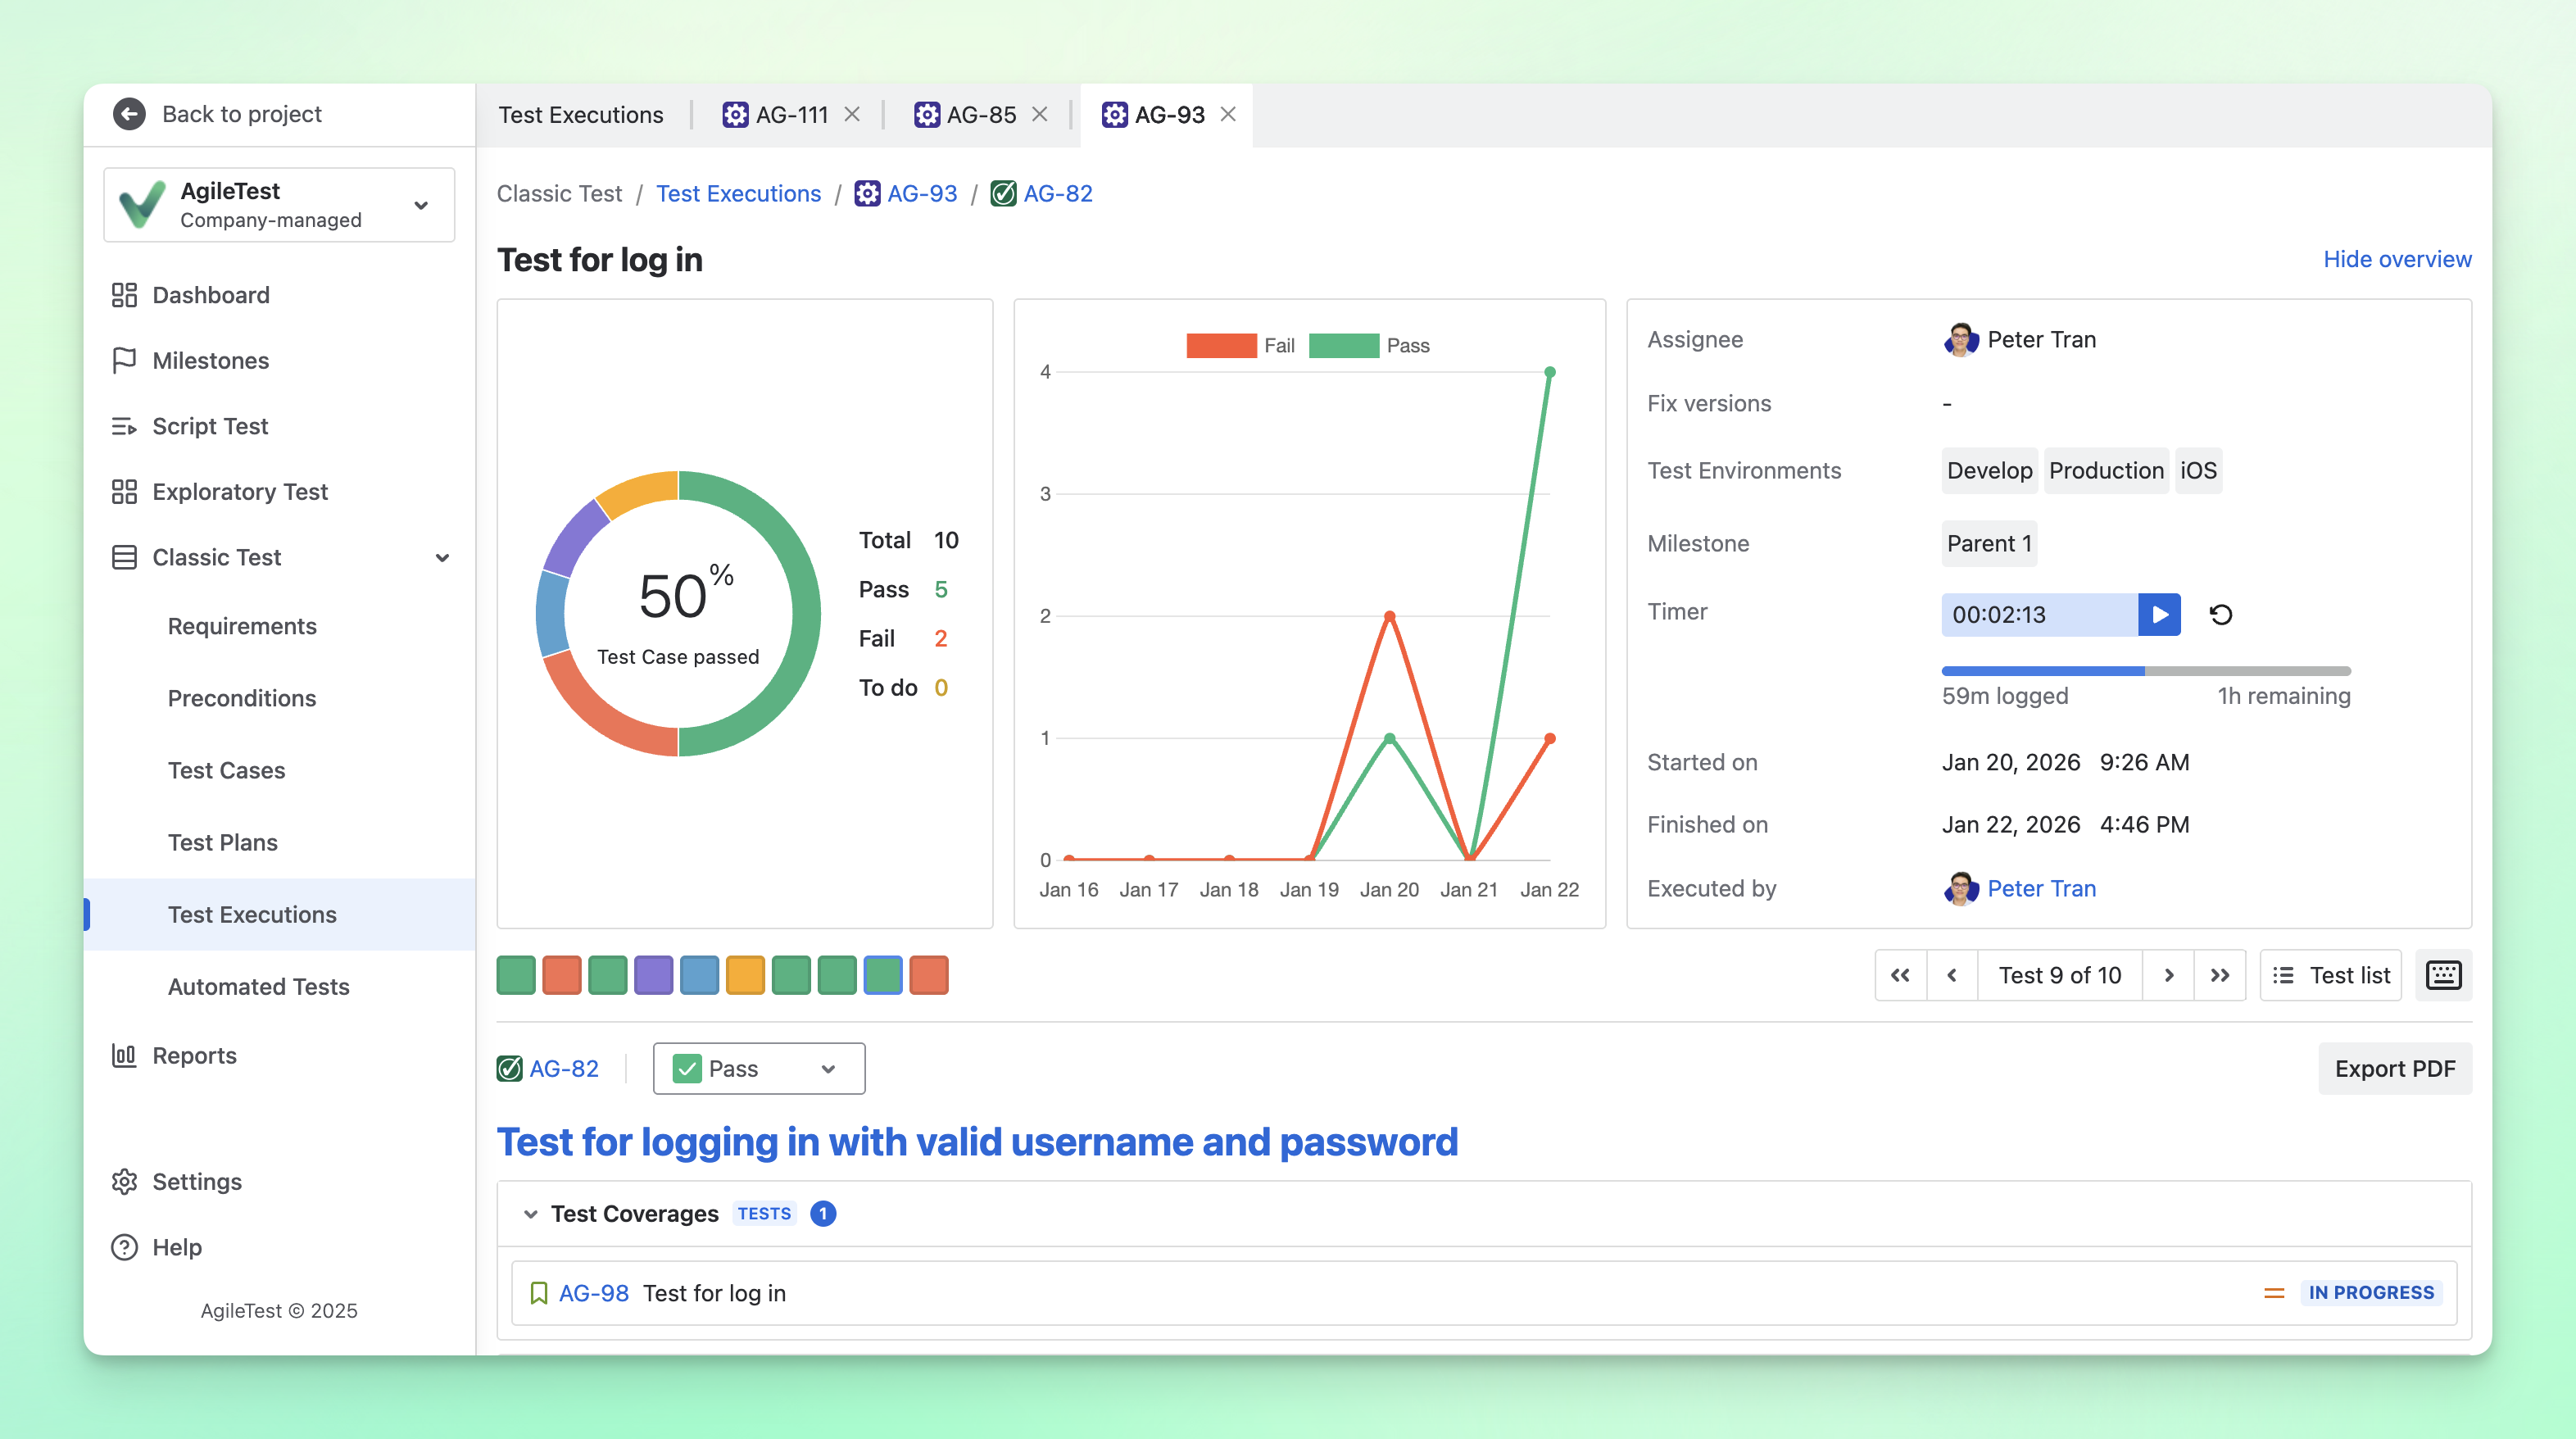Start the timer with the play button
The image size is (2576, 1439).
click(x=2159, y=614)
